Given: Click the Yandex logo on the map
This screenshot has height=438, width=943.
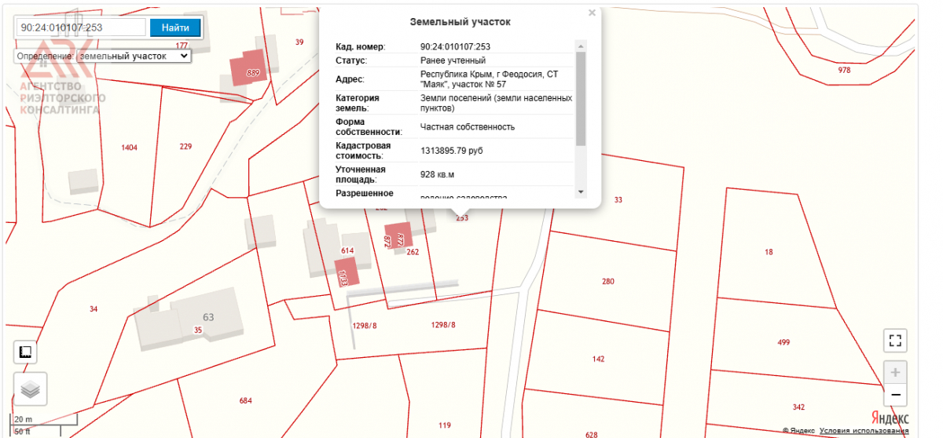Looking at the screenshot, I should pos(890,417).
